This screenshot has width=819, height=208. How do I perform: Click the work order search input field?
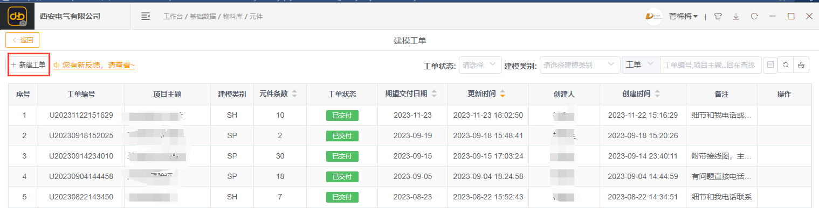[x=711, y=65]
